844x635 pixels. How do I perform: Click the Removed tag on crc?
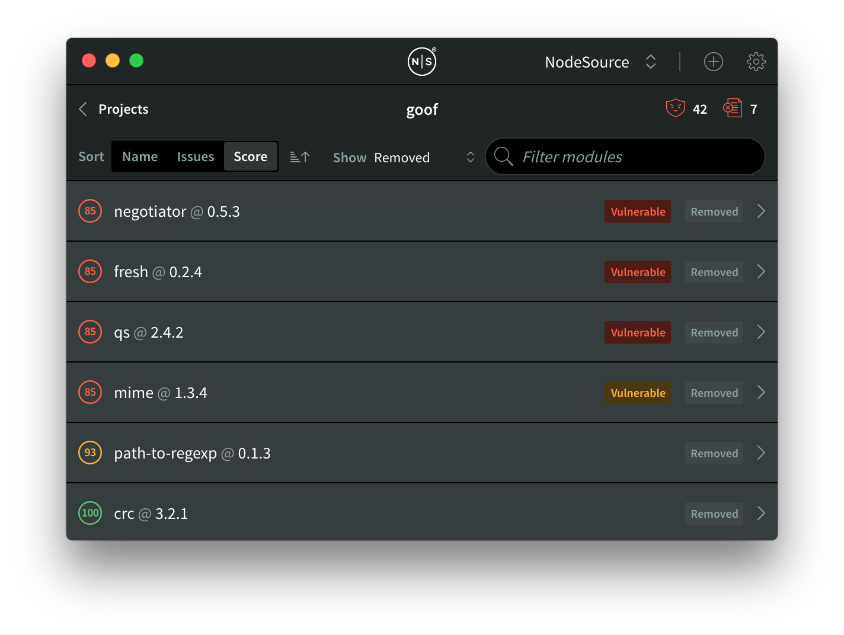[714, 514]
